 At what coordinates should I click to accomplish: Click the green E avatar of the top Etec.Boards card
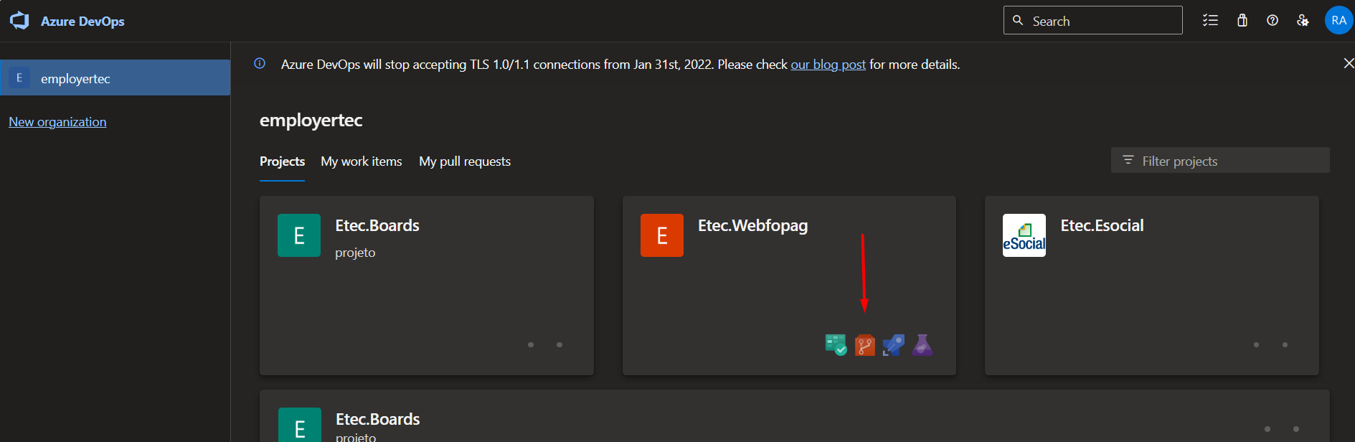299,235
